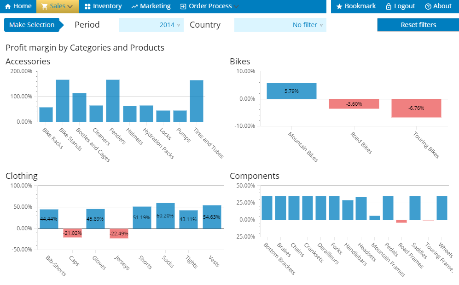Click the Inventory grid icon

tap(87, 6)
